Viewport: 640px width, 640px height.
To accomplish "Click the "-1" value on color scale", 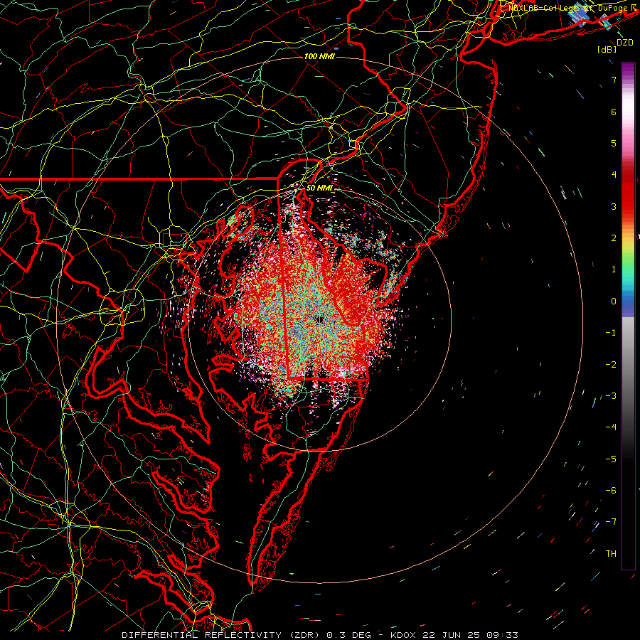I will point(611,333).
